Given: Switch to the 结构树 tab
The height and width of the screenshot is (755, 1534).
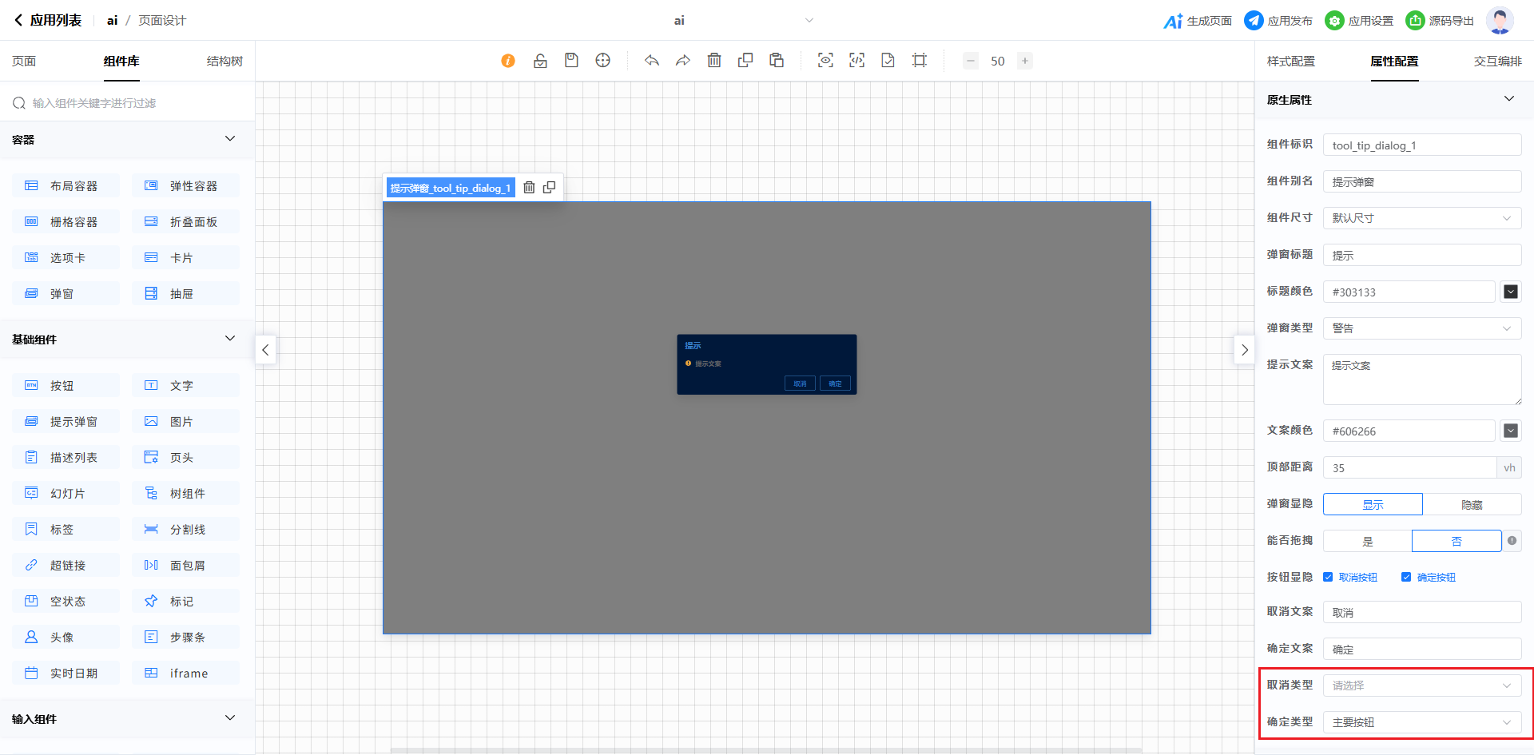Looking at the screenshot, I should 225,62.
